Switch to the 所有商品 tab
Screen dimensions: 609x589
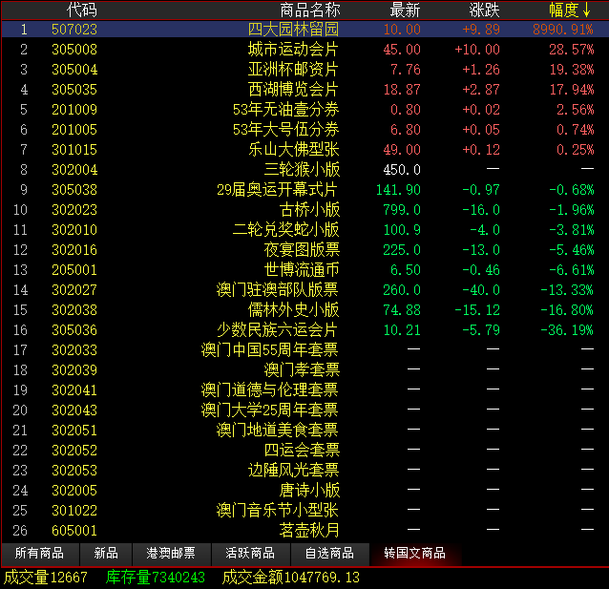(x=40, y=554)
